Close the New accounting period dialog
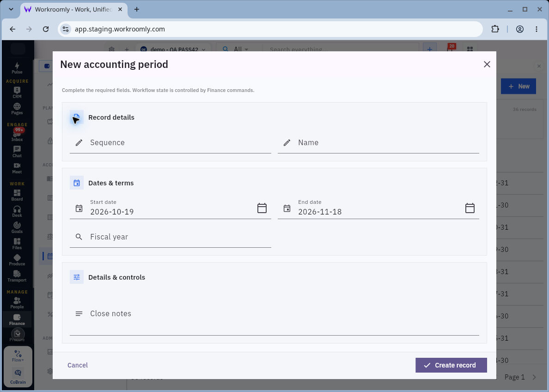This screenshot has height=392, width=549. pyautogui.click(x=487, y=64)
